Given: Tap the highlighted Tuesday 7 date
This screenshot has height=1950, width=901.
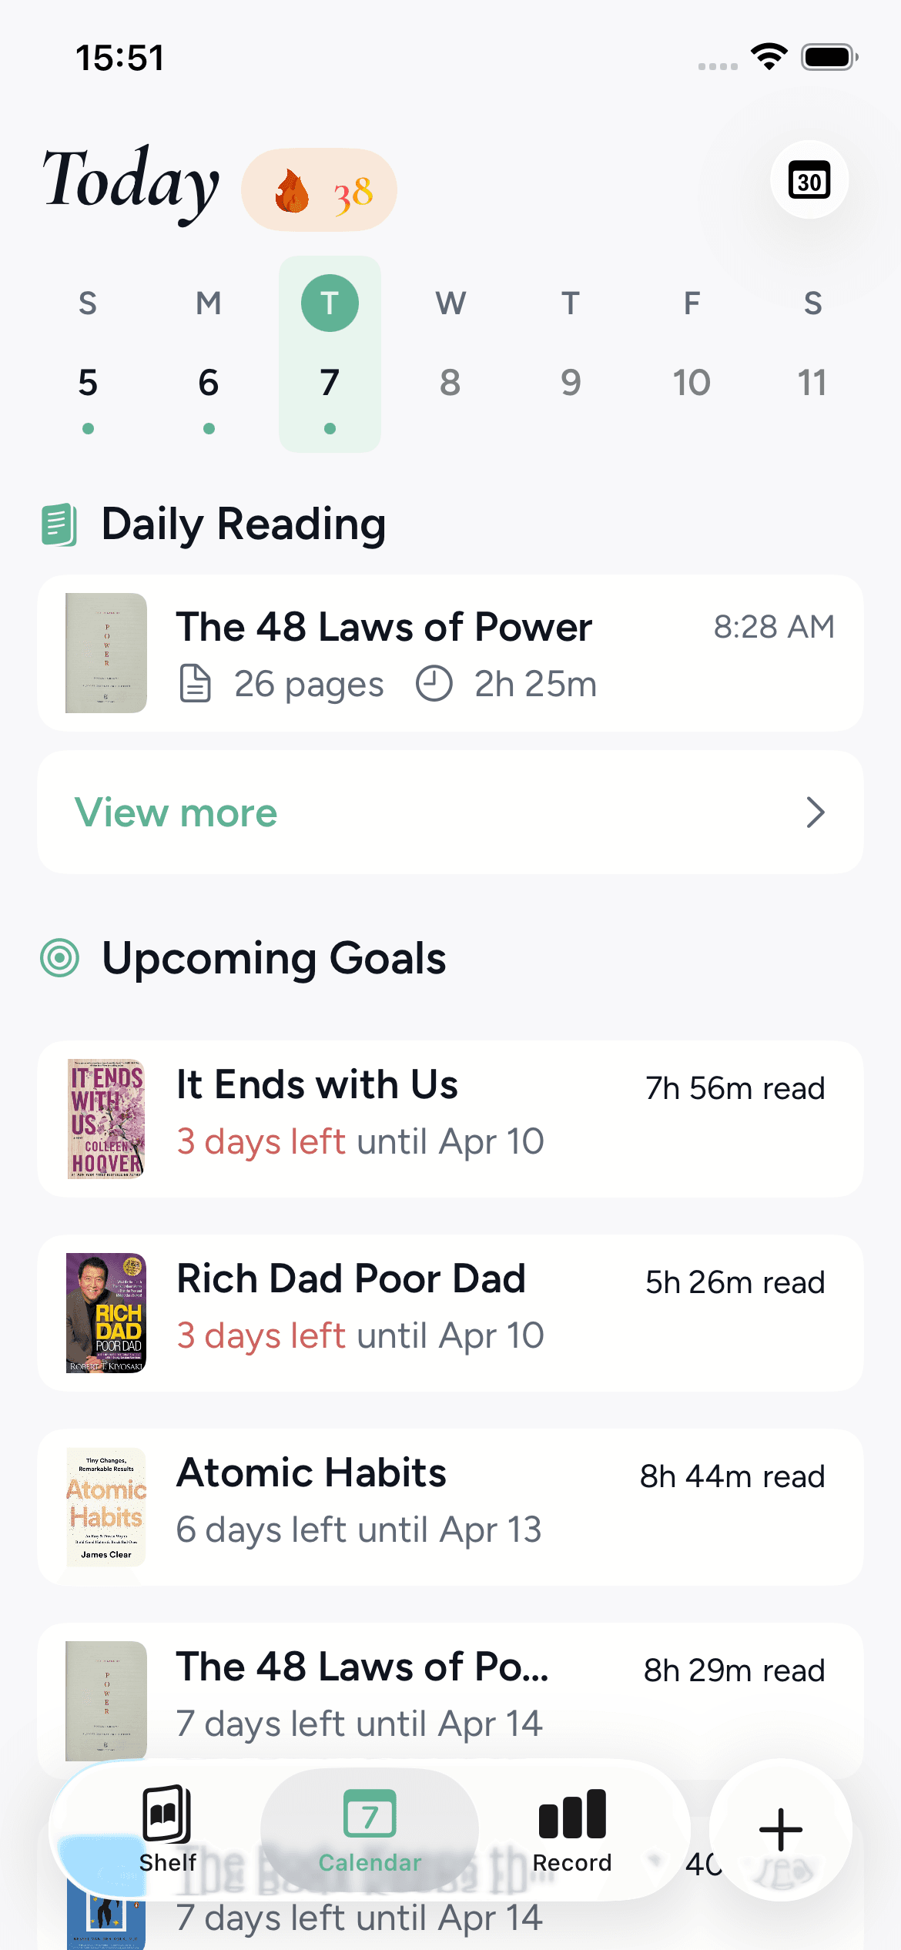Looking at the screenshot, I should (x=330, y=383).
